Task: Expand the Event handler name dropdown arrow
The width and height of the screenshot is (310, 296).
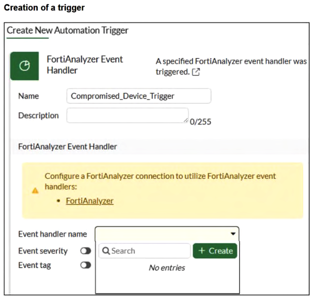Action: coord(233,234)
